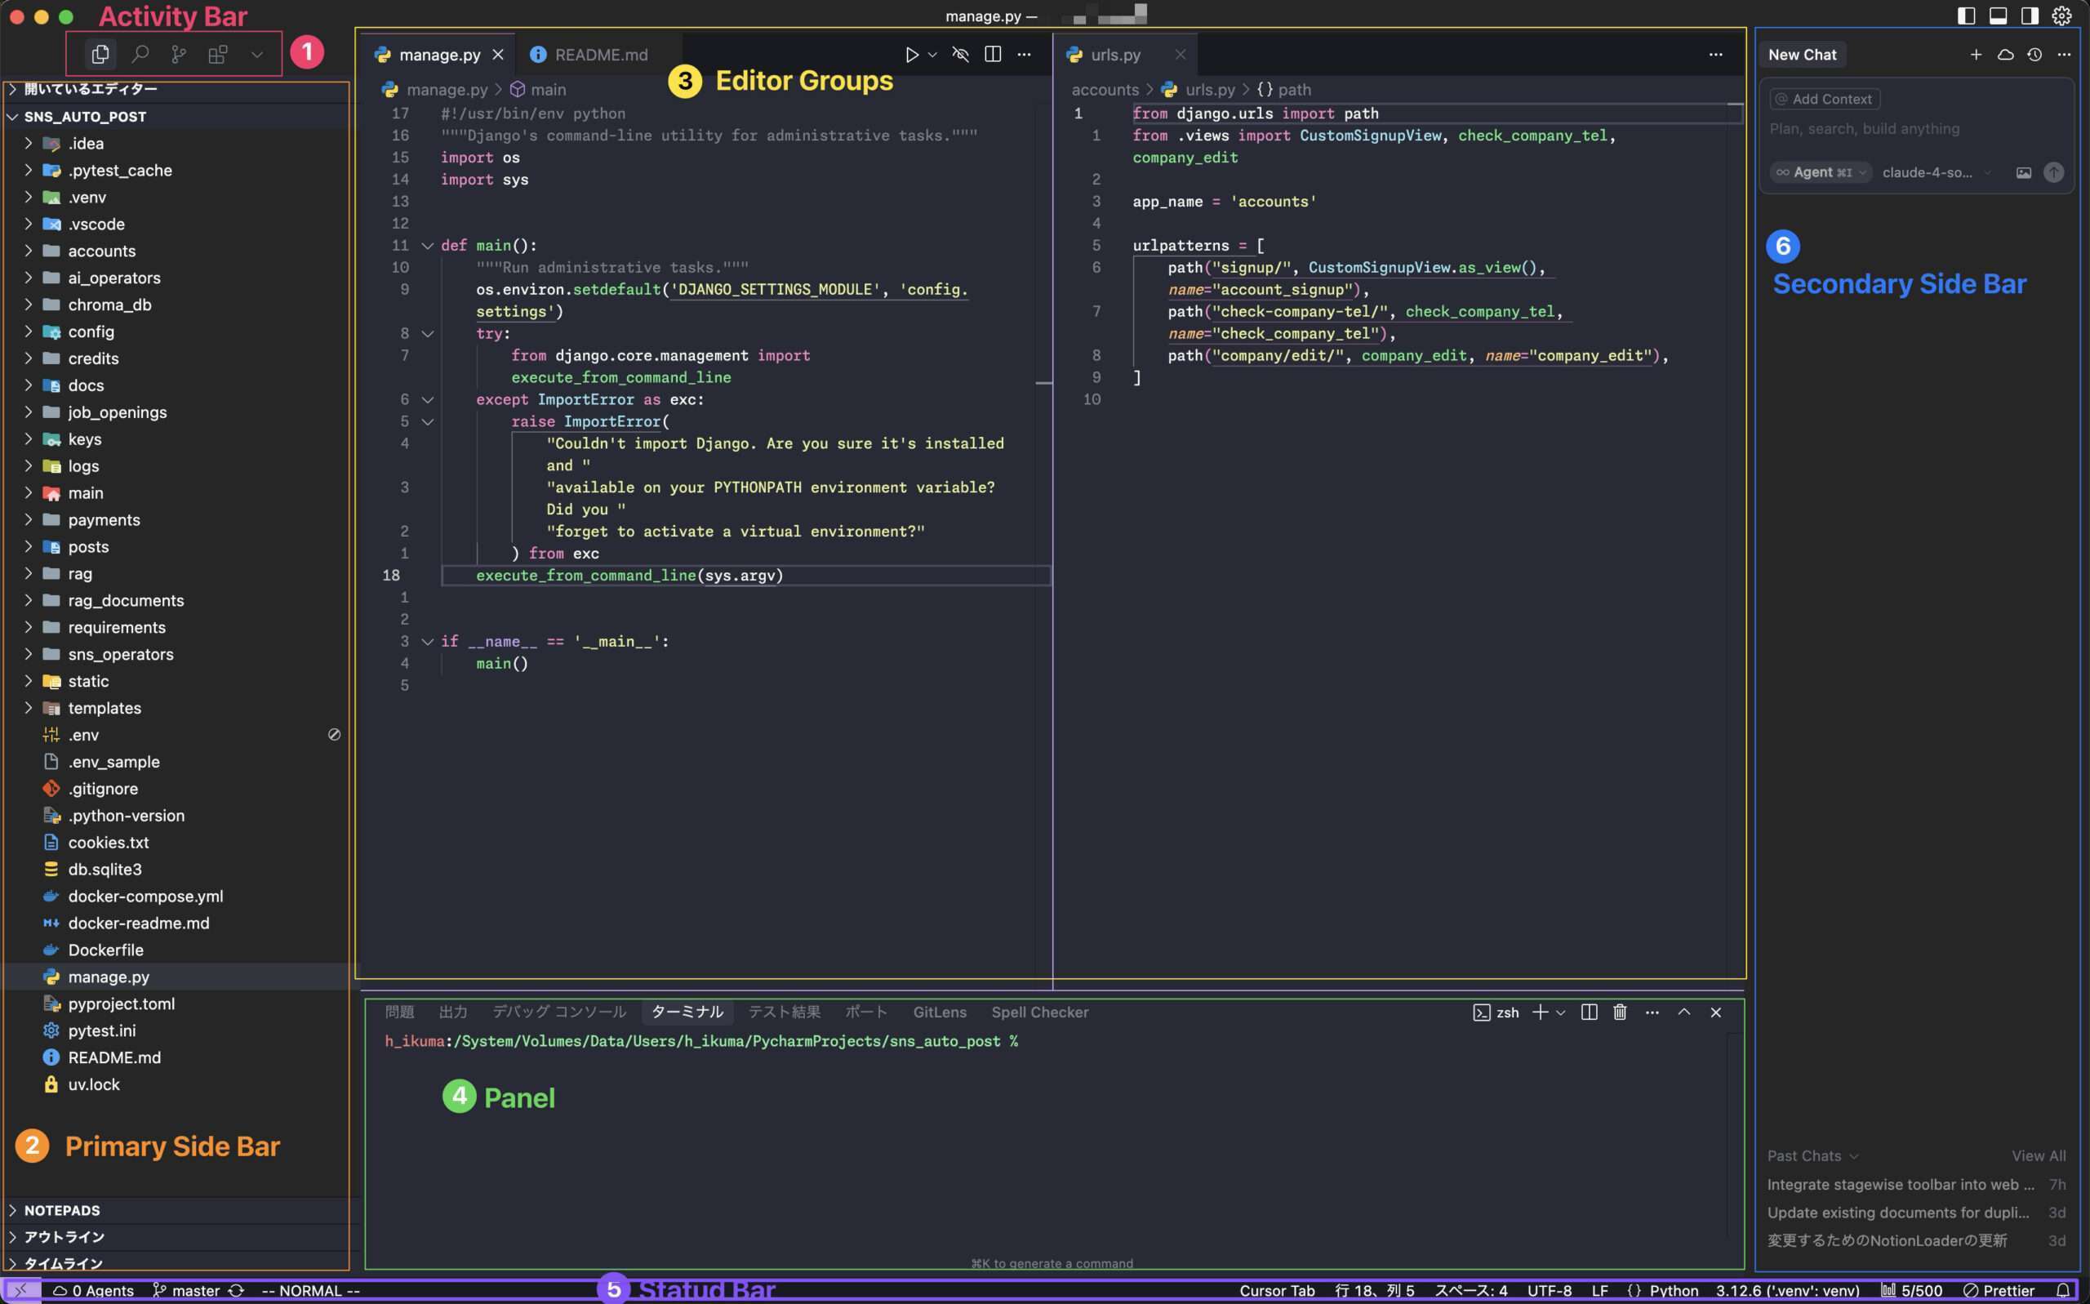Open the Source Control branch icon
The height and width of the screenshot is (1304, 2090).
click(x=179, y=55)
